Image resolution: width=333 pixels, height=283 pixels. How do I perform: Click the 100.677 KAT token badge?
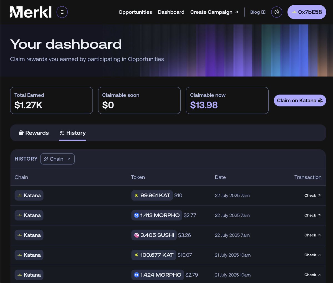[154, 255]
